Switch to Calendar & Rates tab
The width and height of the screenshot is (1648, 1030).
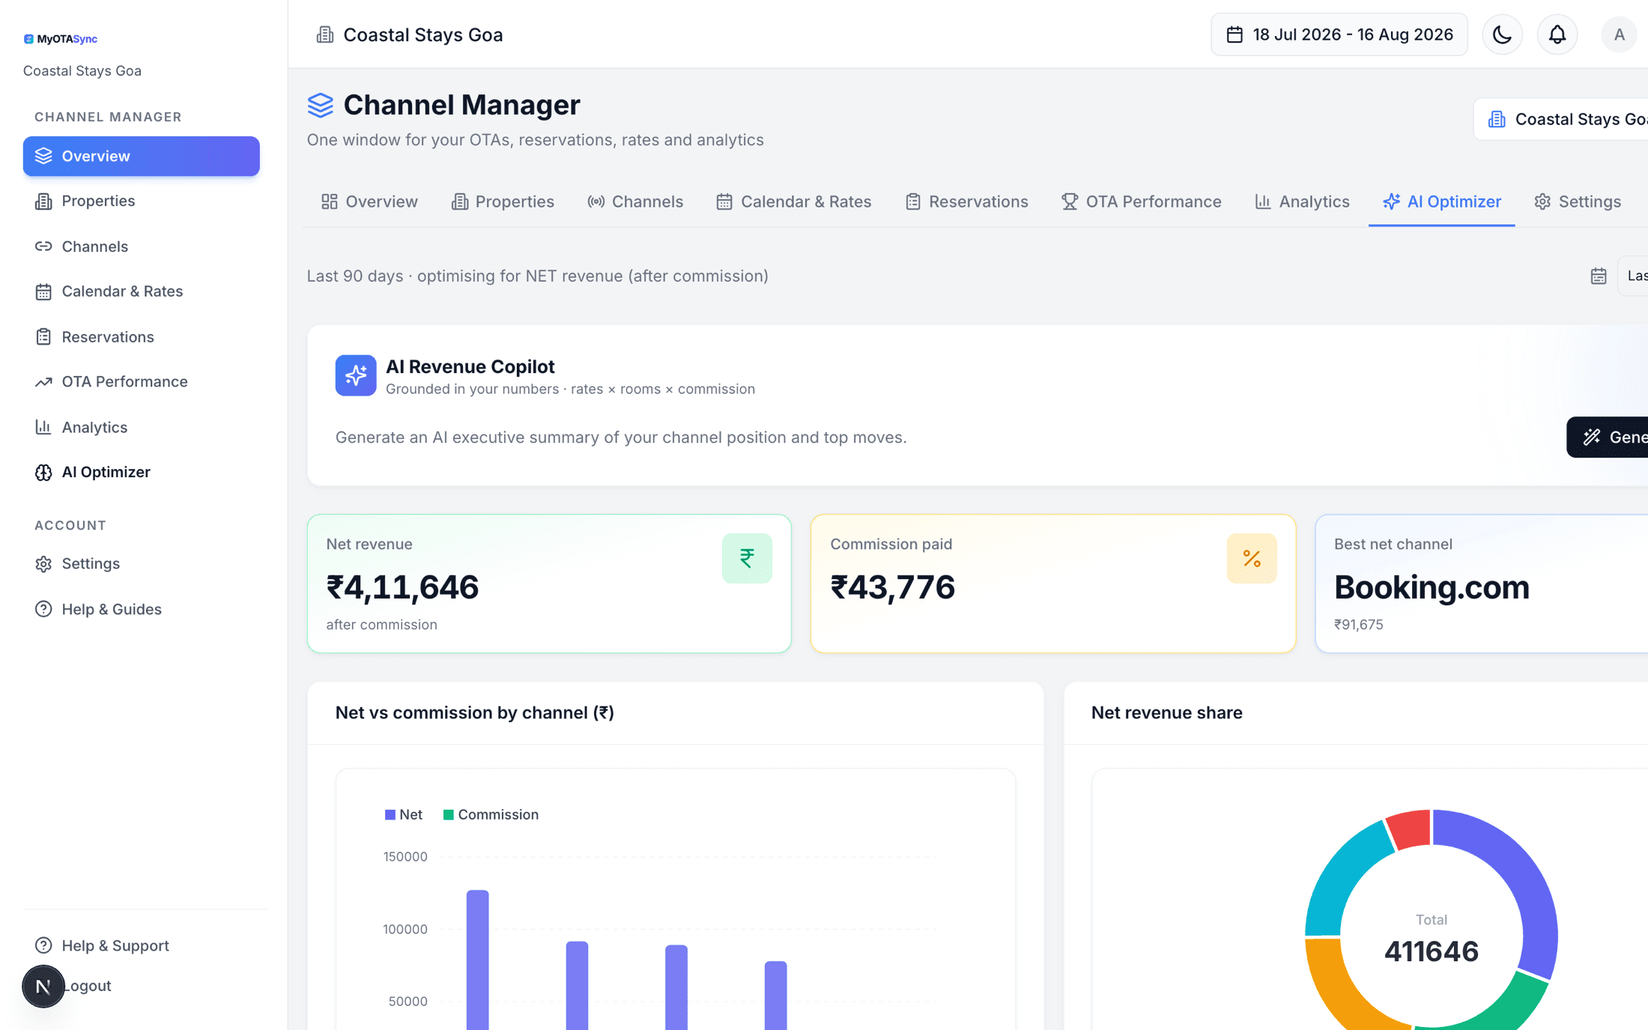[x=794, y=202]
